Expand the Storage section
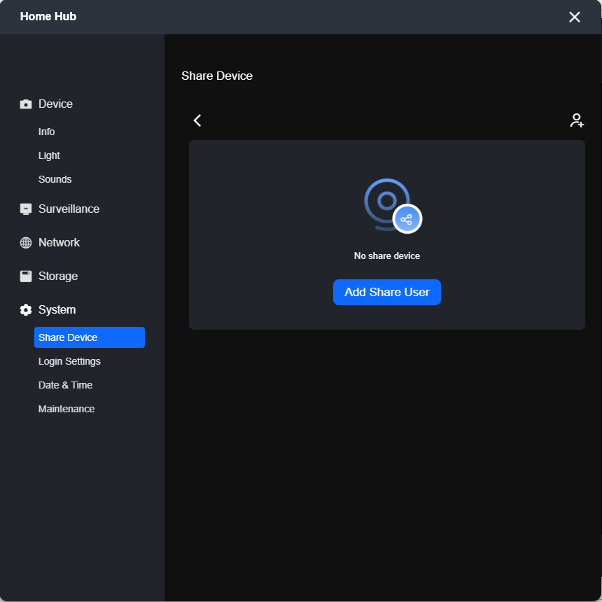The image size is (602, 602). pos(58,276)
